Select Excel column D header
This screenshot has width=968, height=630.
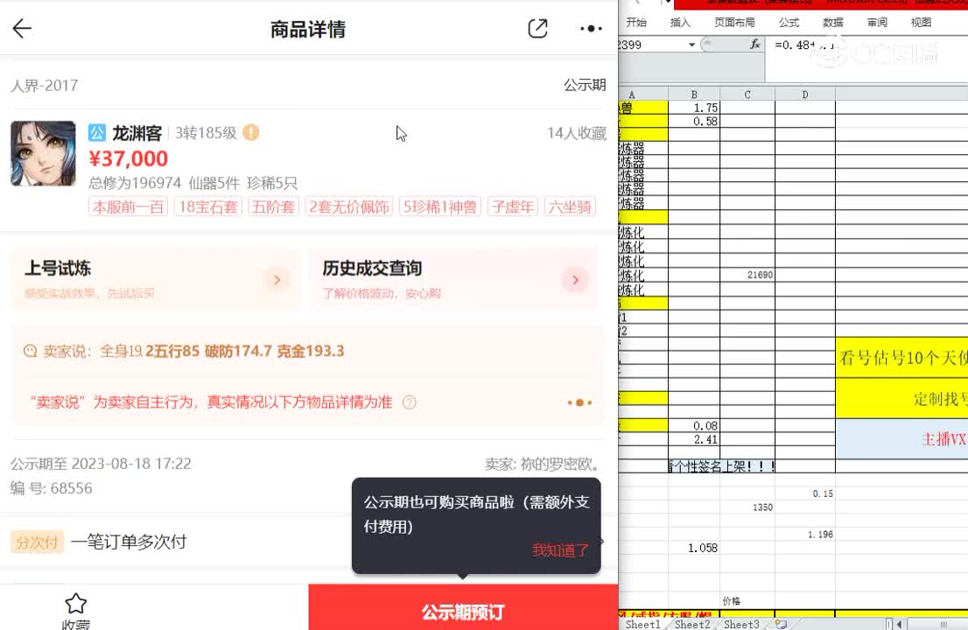point(805,94)
